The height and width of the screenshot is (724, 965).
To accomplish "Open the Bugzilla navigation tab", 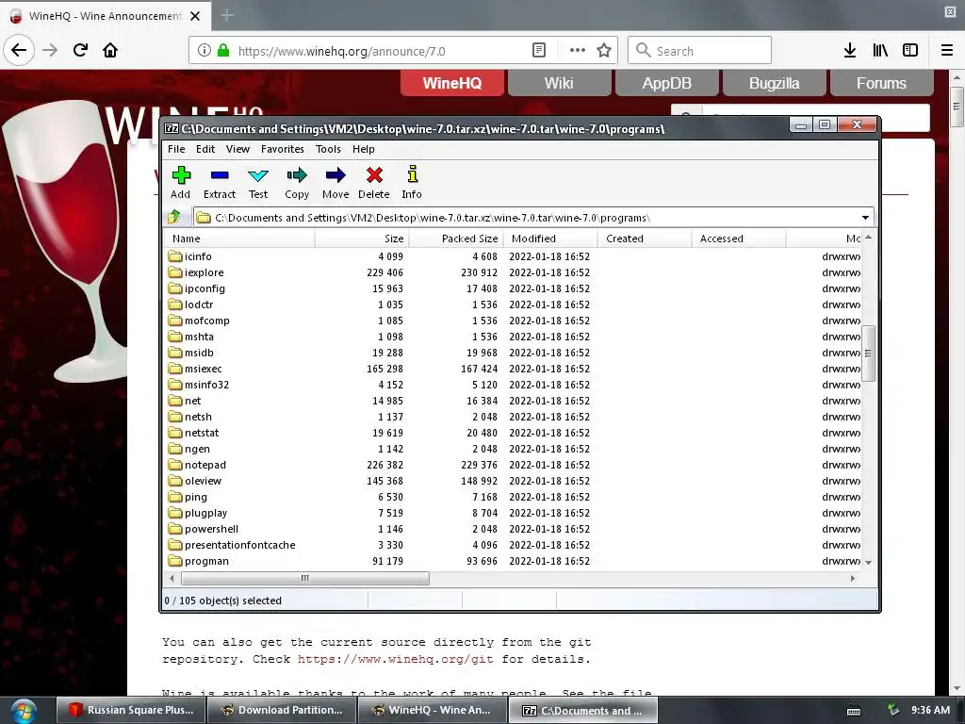I will tap(775, 83).
